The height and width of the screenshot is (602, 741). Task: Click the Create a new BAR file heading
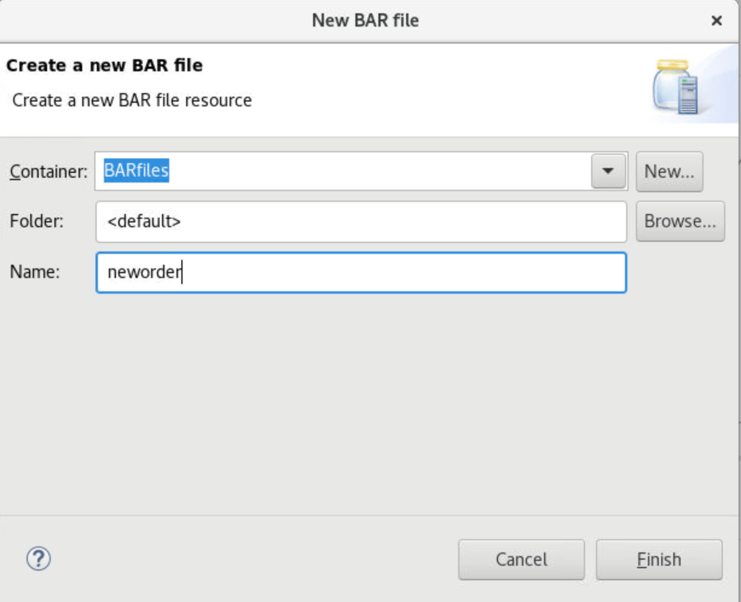tap(102, 65)
